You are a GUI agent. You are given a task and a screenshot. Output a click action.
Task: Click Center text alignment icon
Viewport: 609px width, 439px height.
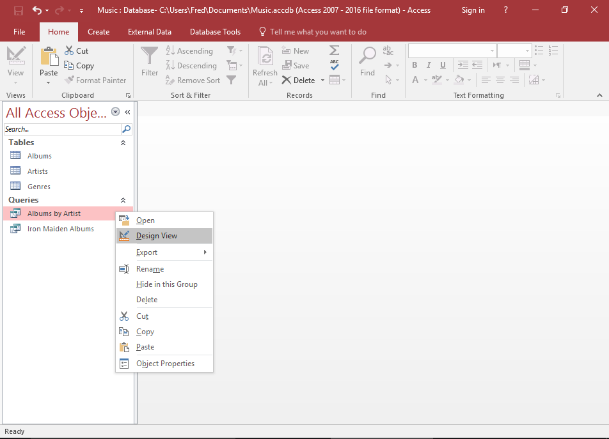click(x=500, y=80)
